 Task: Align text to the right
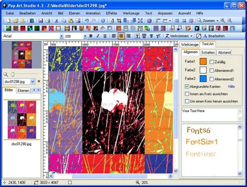pos(128,36)
